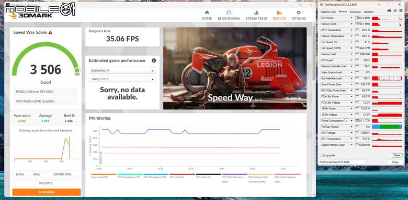
Task: Click Speed Way benchmark thumbnail image
Action: tap(235, 68)
